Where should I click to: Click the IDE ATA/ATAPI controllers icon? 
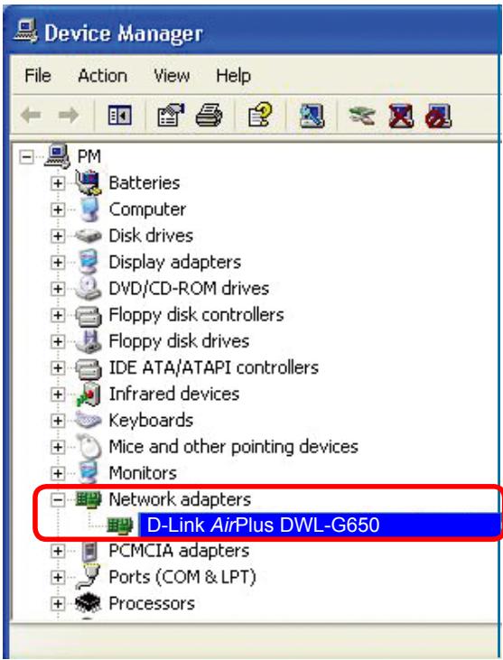point(88,368)
